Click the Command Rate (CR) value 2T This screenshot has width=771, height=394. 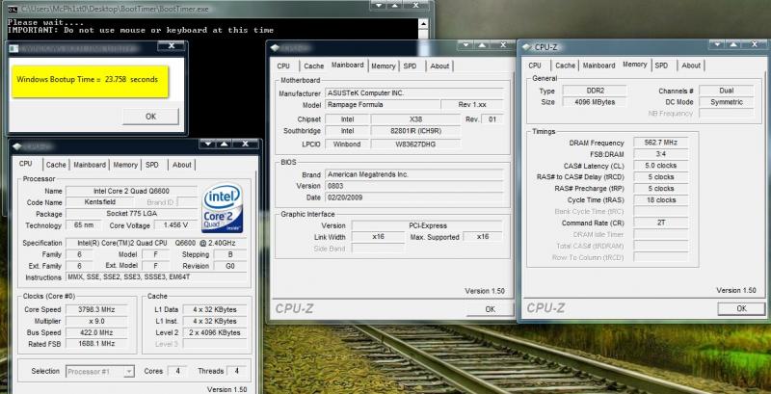(x=661, y=223)
